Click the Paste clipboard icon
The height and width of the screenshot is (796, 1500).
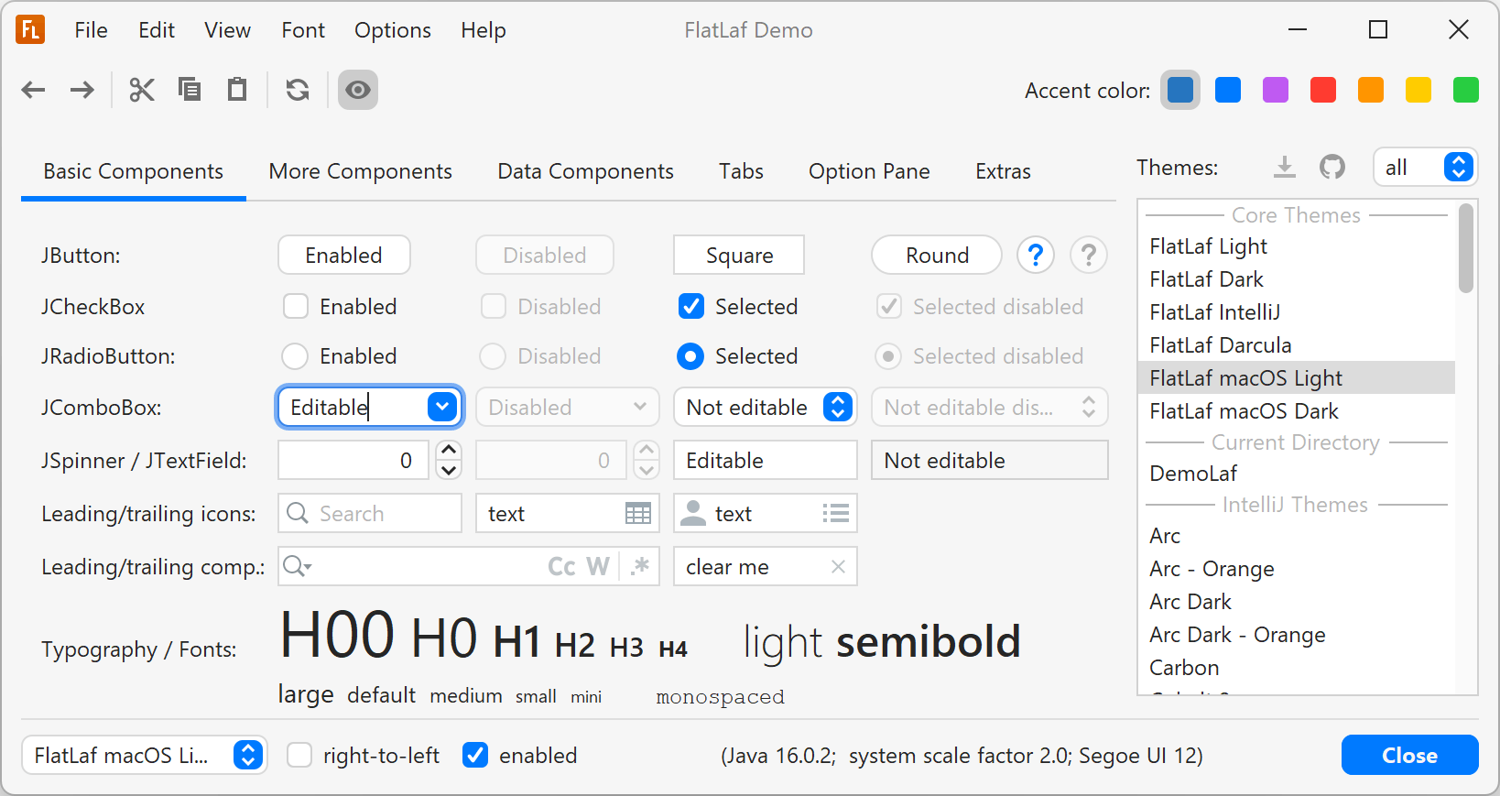(x=237, y=90)
